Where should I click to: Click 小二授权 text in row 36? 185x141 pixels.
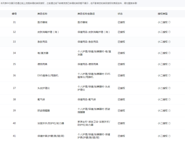click(163, 76)
